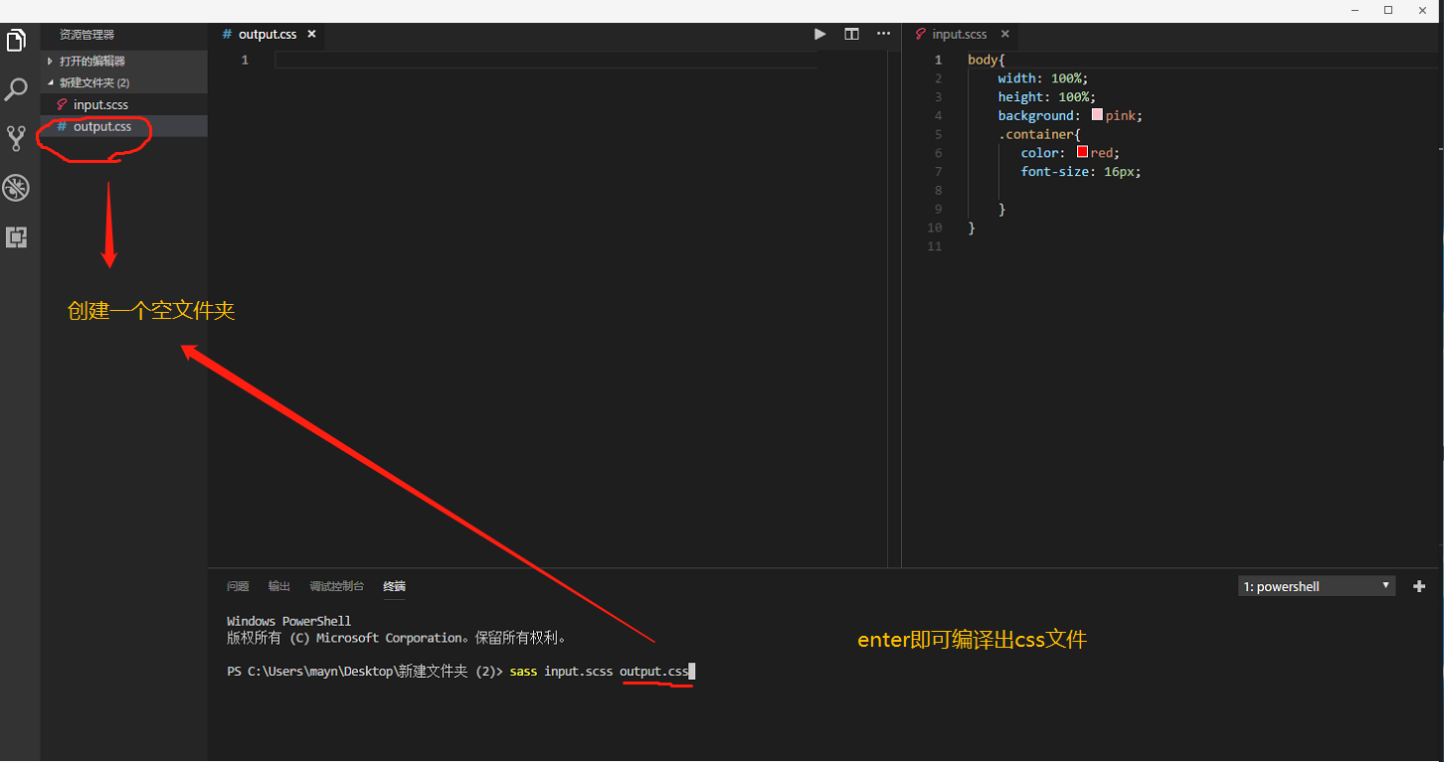Click the run/play icon in editor toolbar
The image size is (1444, 762).
[x=820, y=34]
